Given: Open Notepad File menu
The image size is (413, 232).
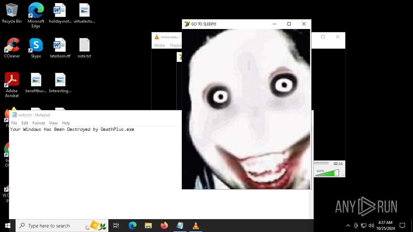Looking at the screenshot, I should click(14, 123).
